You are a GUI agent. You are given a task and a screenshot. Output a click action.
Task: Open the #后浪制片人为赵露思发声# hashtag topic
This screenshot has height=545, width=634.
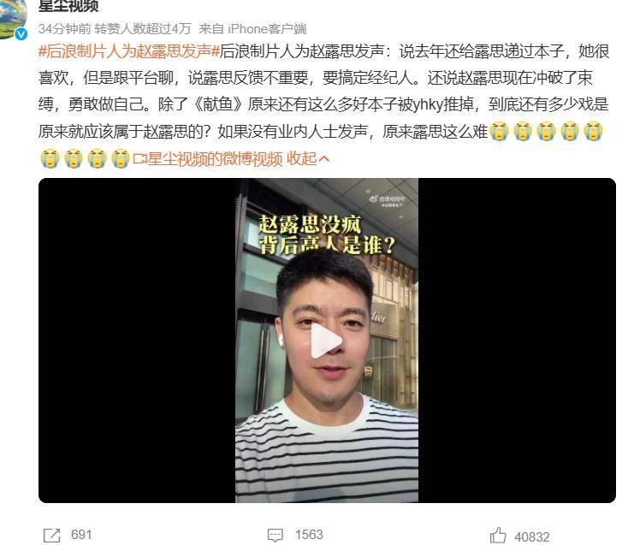(129, 51)
